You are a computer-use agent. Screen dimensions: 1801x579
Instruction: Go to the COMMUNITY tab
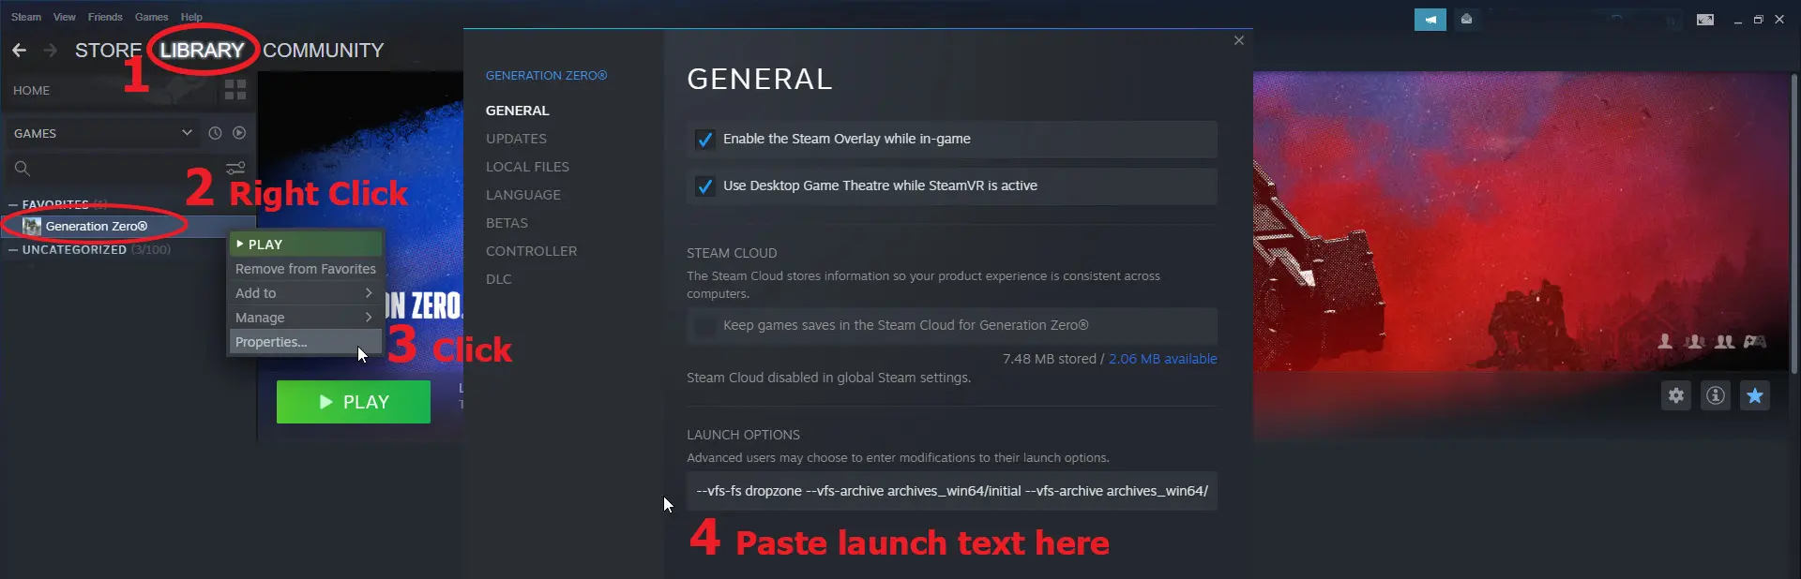324,51
